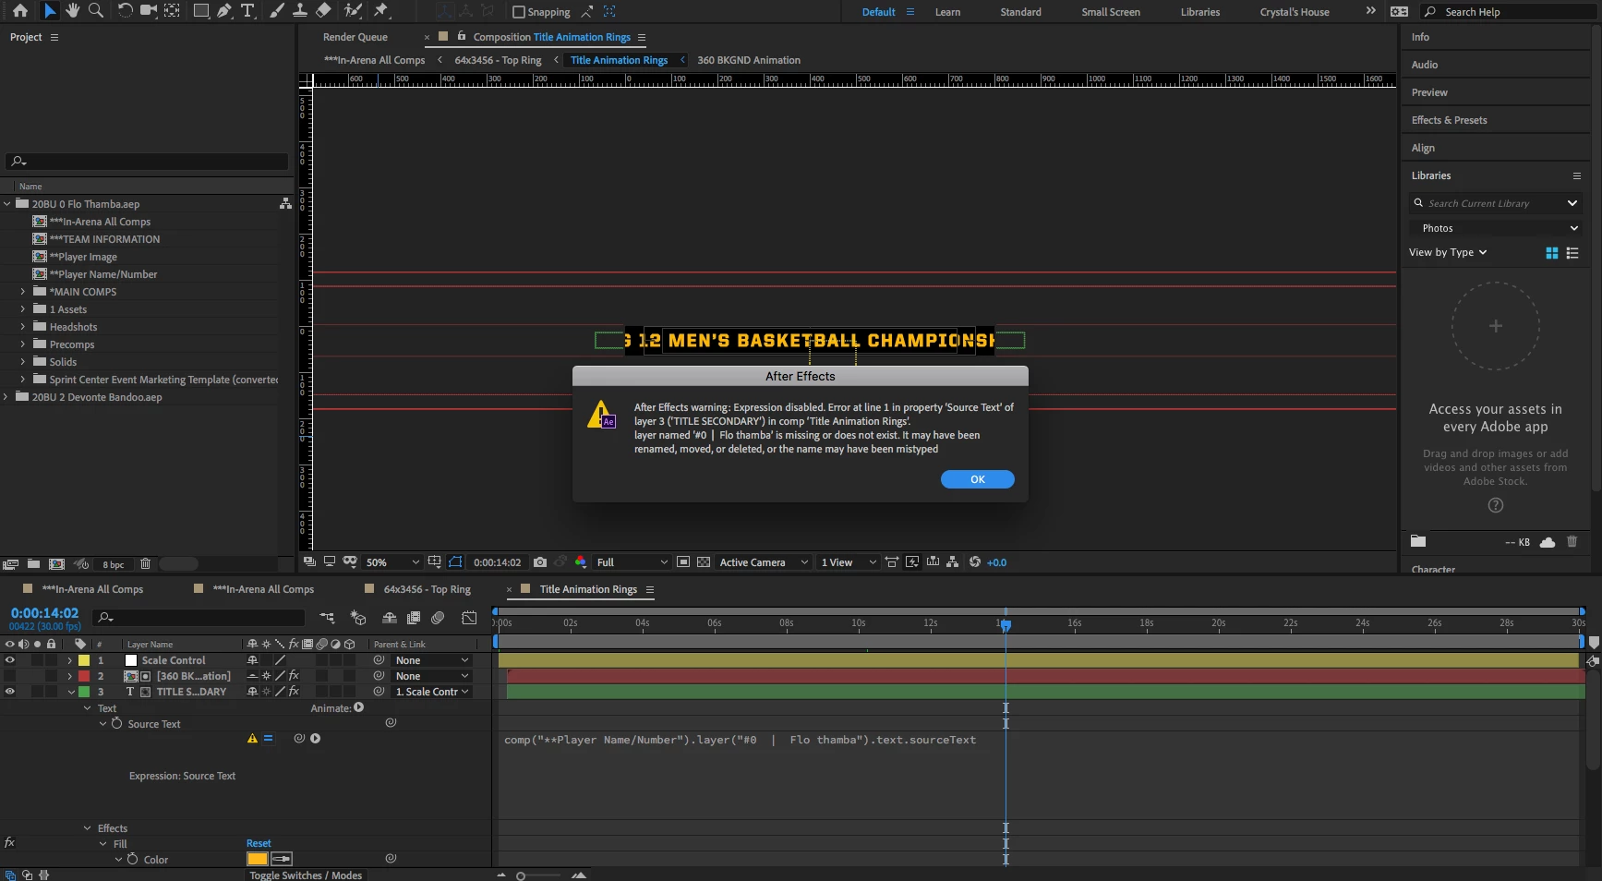Select the Rotation tool

pos(125,11)
